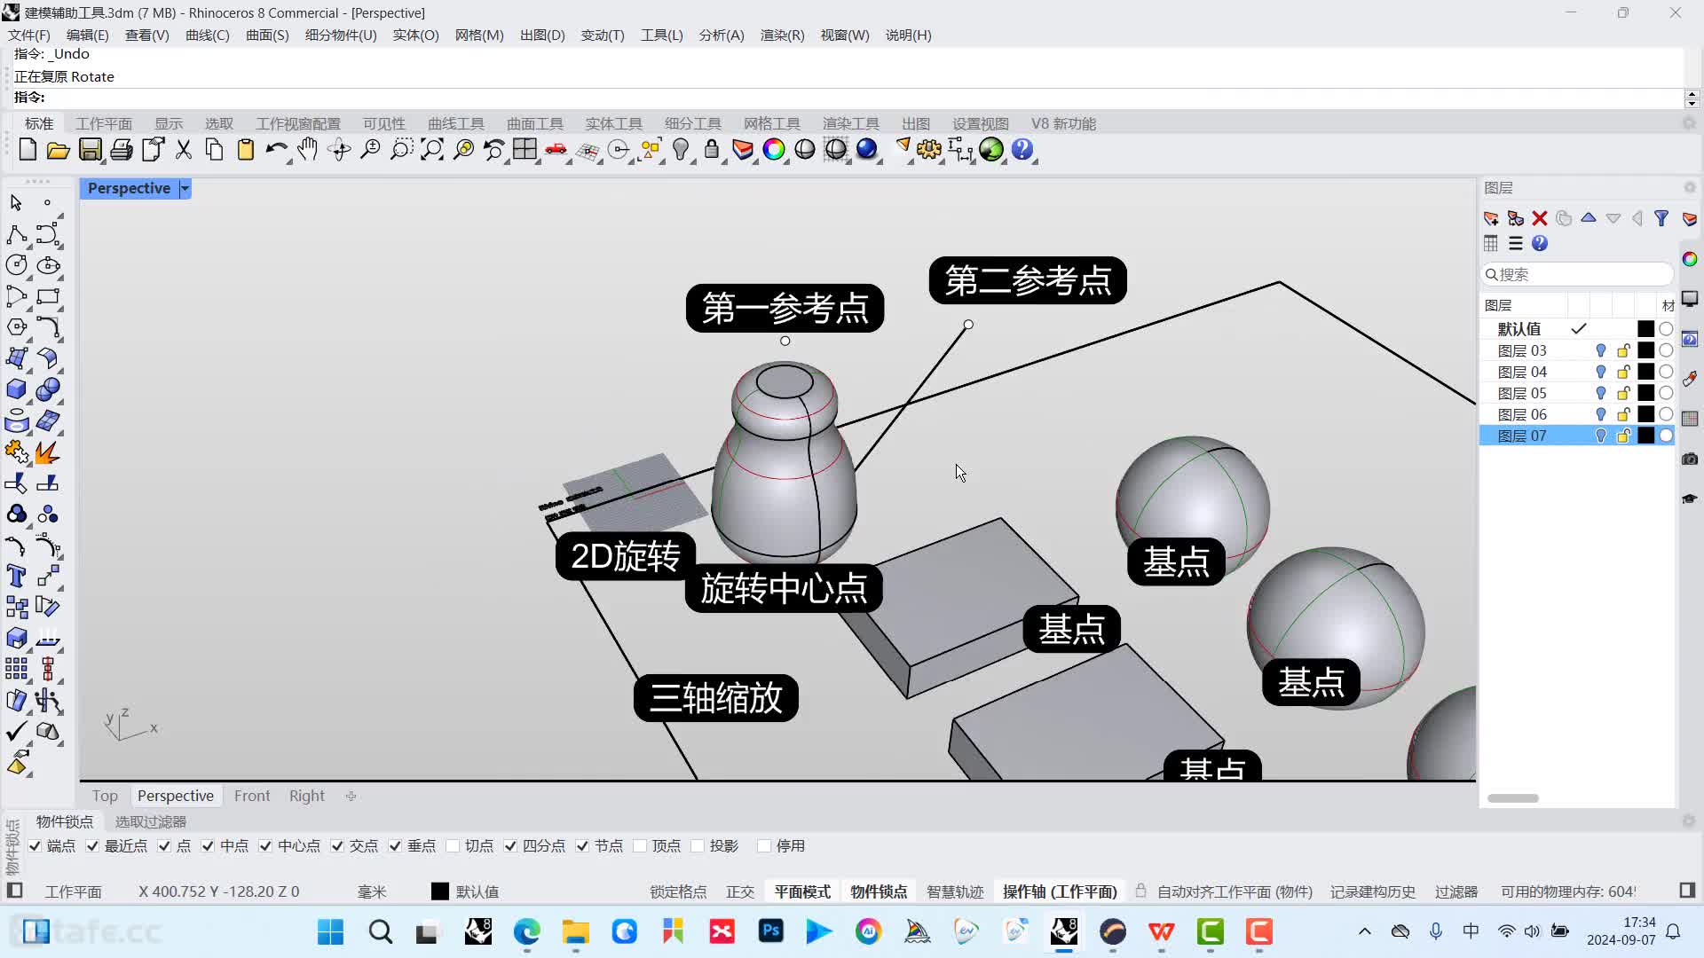
Task: Cut selection with the scissors icon
Action: [x=184, y=150]
